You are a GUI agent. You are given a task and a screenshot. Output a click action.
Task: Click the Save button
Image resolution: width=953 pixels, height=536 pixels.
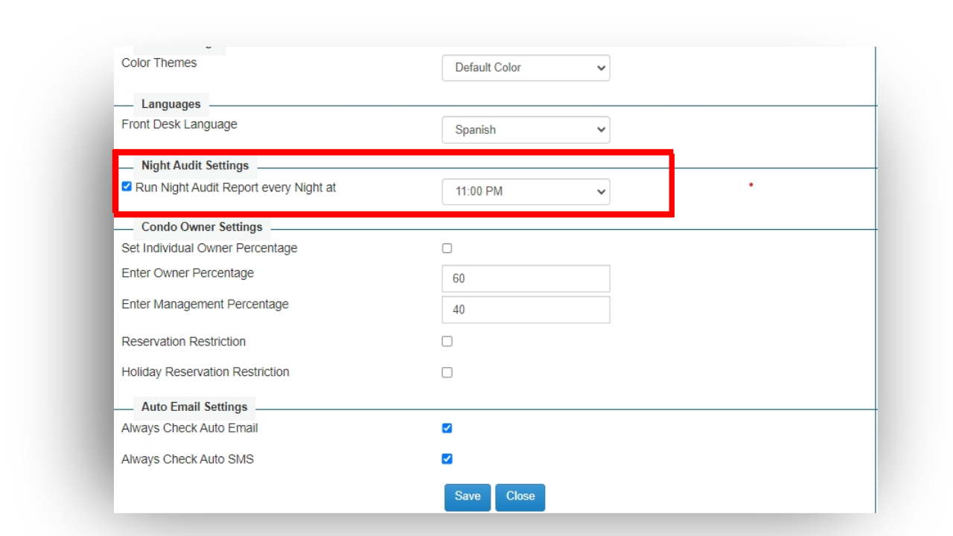coord(468,497)
